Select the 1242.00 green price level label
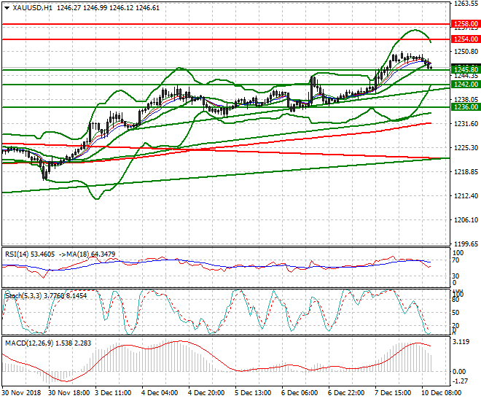481x401 pixels. [x=466, y=85]
